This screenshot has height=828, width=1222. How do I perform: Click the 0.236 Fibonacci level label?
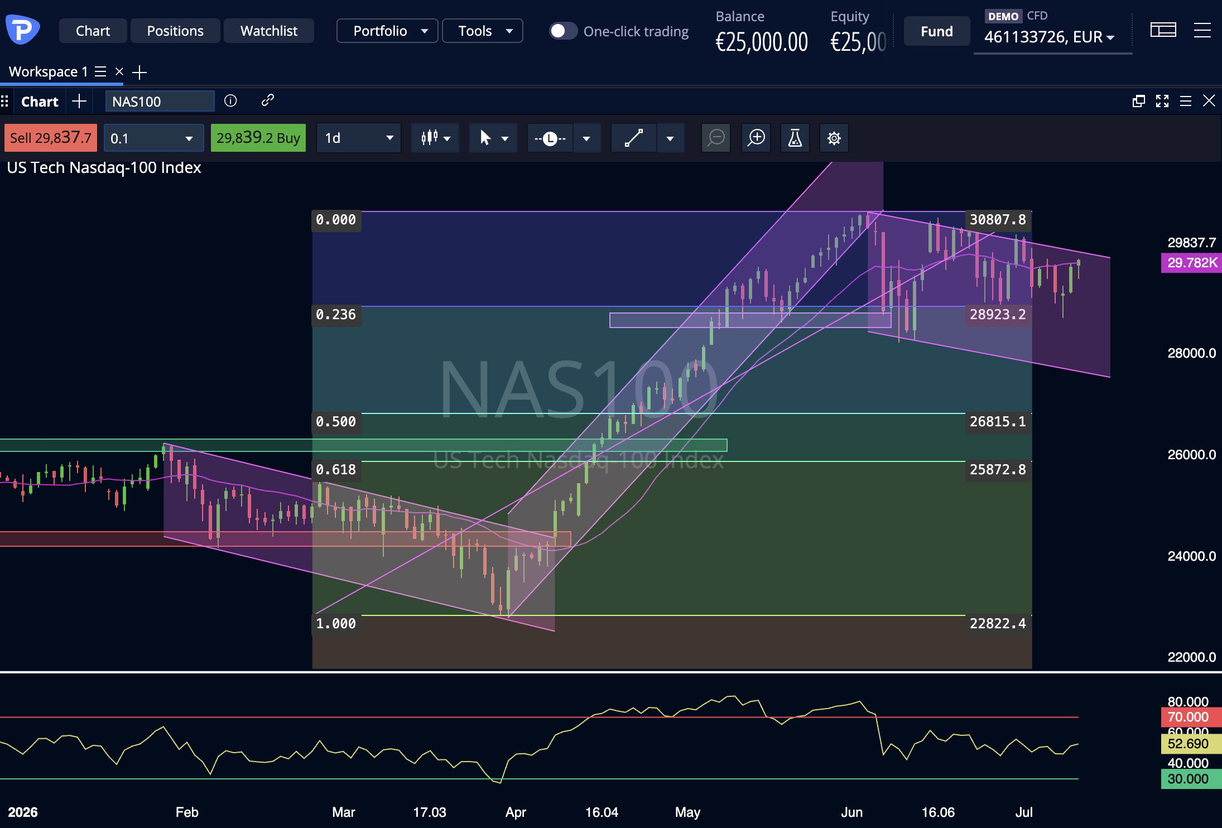pos(336,315)
